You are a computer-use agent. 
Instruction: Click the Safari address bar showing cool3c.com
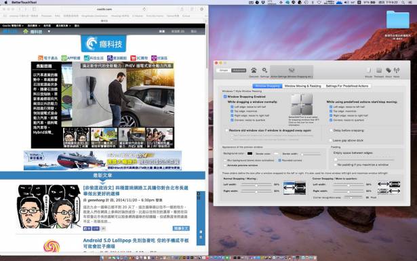(104, 9)
